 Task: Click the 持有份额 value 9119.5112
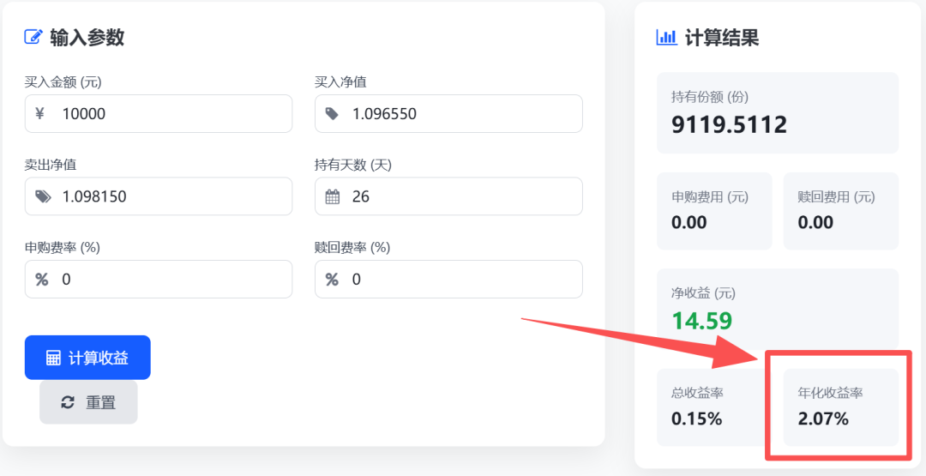pos(729,125)
